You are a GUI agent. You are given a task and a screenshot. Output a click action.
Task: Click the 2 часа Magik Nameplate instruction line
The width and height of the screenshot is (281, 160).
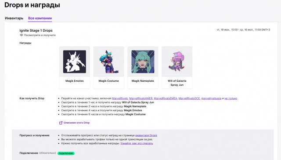coord(104,106)
